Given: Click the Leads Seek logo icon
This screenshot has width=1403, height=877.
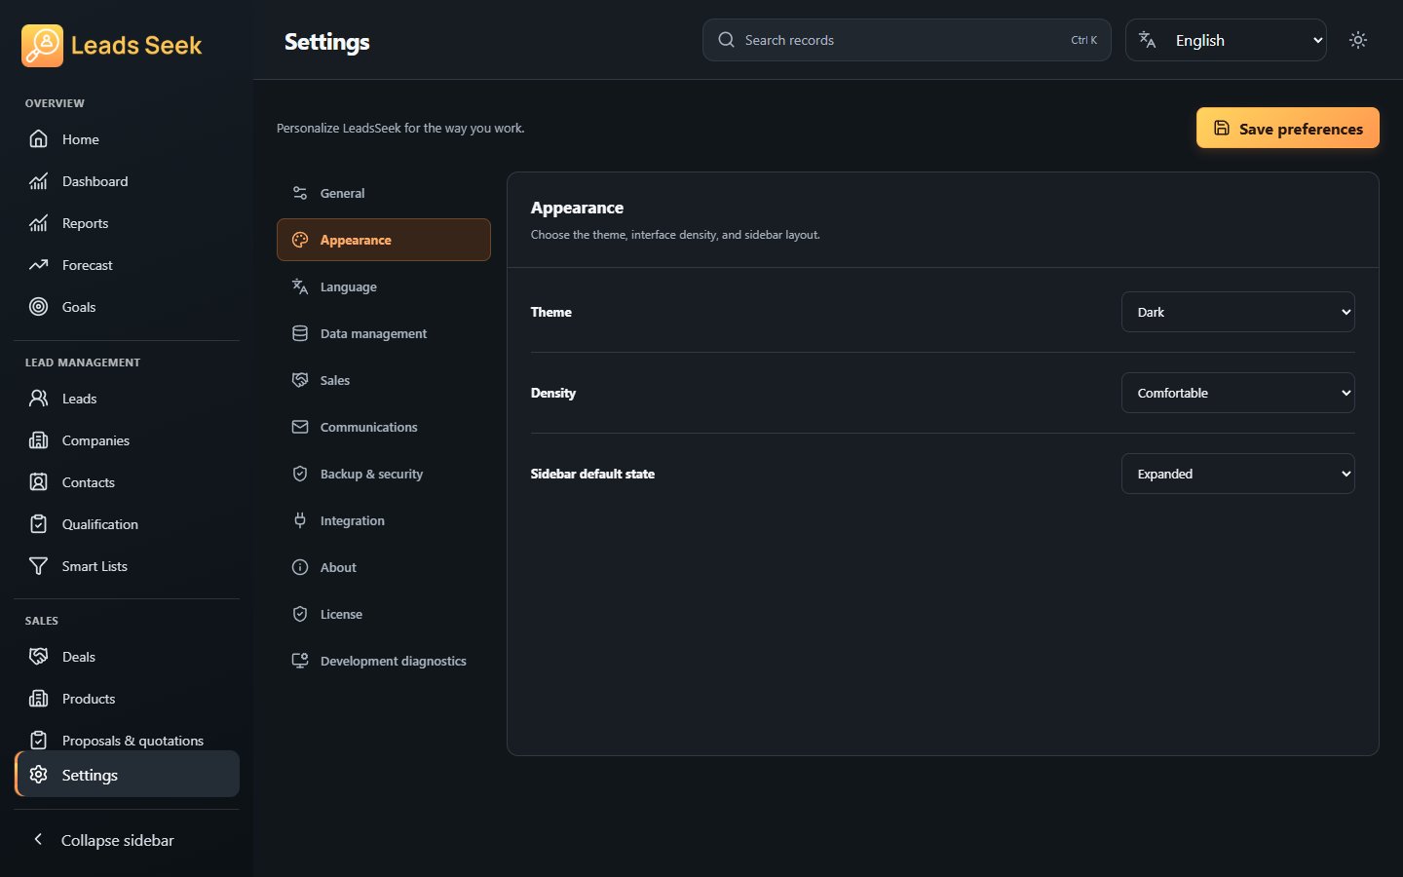Looking at the screenshot, I should pyautogui.click(x=42, y=46).
